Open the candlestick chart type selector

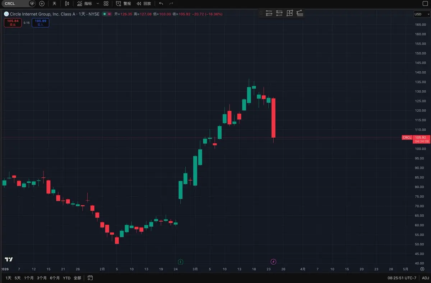click(x=67, y=4)
